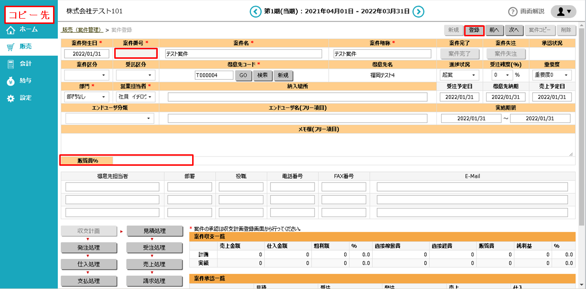Open the ホーム page from the sidebar

point(29,30)
